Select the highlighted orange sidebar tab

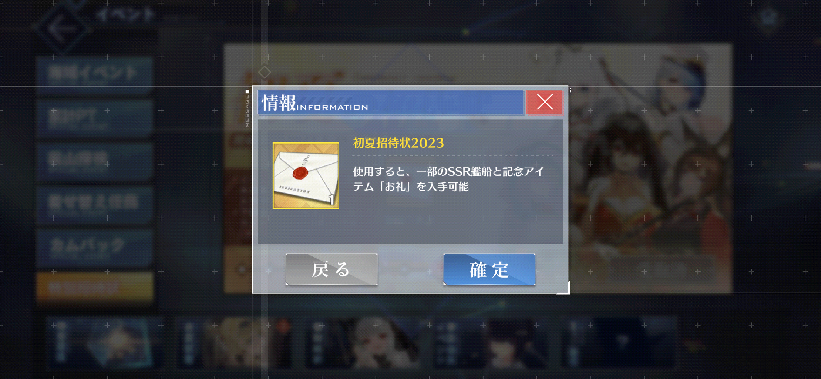[95, 287]
